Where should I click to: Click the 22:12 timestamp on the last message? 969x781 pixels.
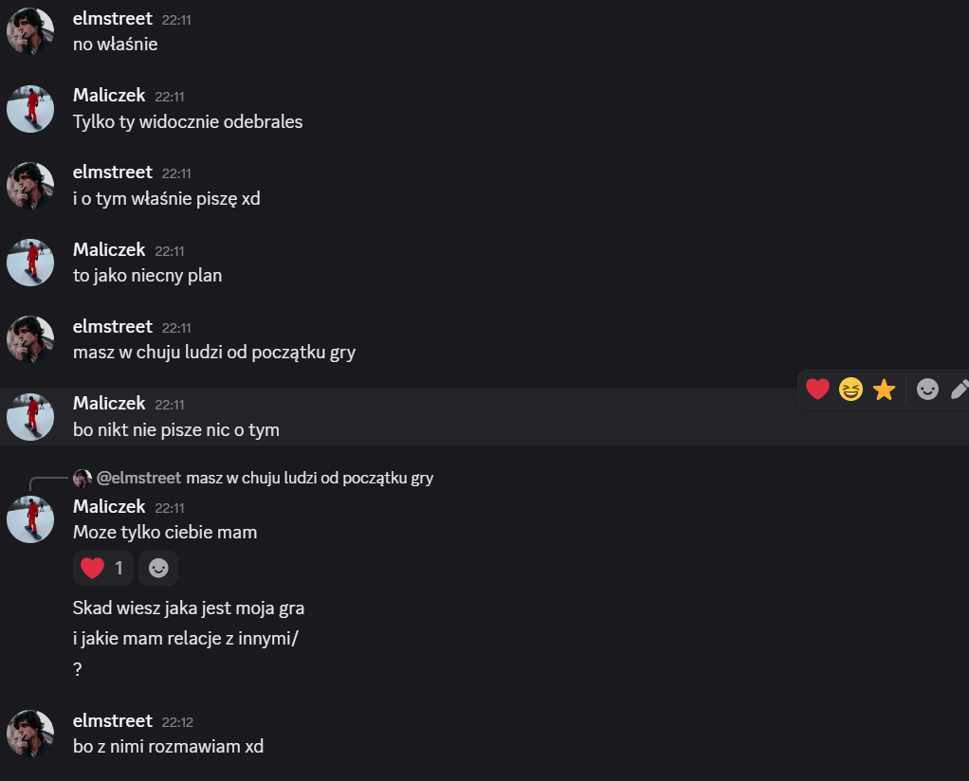click(x=177, y=722)
